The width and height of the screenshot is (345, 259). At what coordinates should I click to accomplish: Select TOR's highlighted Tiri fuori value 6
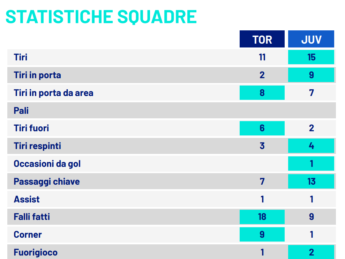tap(262, 128)
